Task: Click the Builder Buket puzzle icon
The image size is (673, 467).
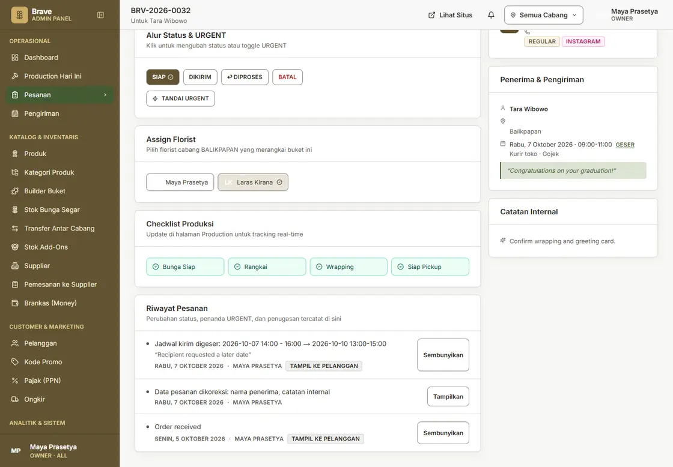Action: point(15,191)
